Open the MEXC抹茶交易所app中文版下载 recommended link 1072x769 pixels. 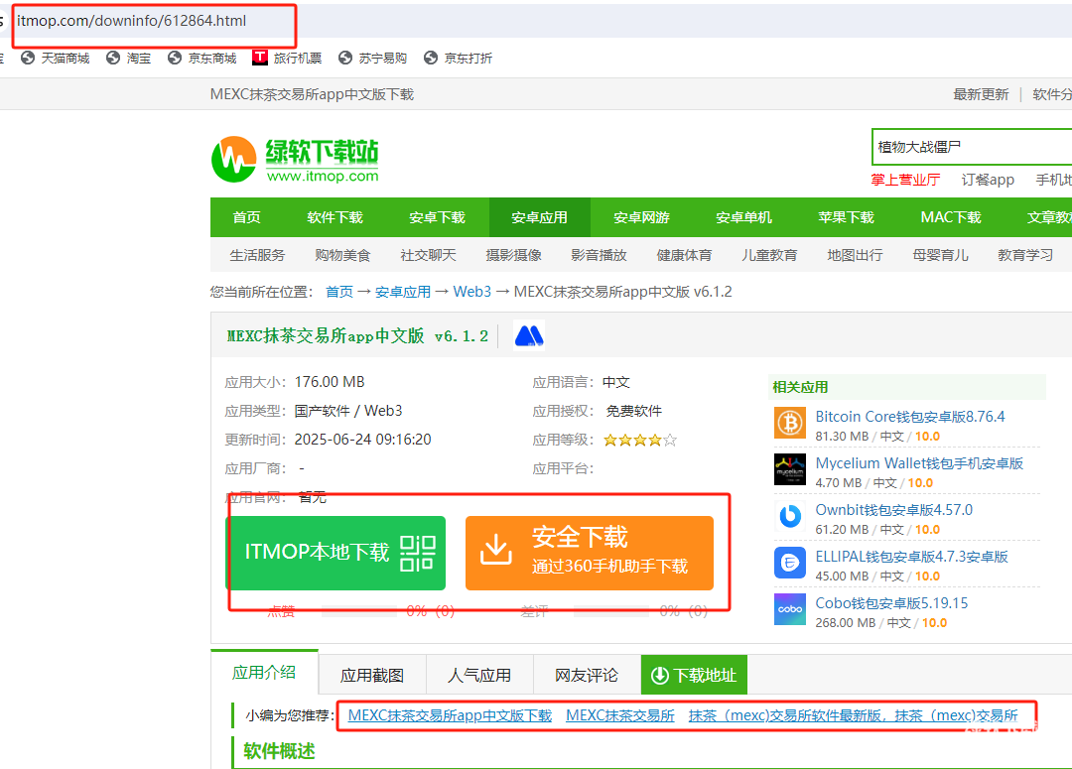click(450, 715)
